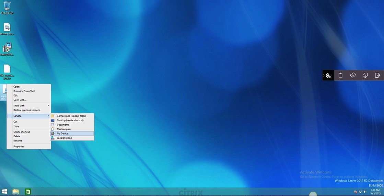The height and width of the screenshot is (196, 384).
Task: Open the clipboard tool in Citrix toolbar
Action: coord(340,76)
